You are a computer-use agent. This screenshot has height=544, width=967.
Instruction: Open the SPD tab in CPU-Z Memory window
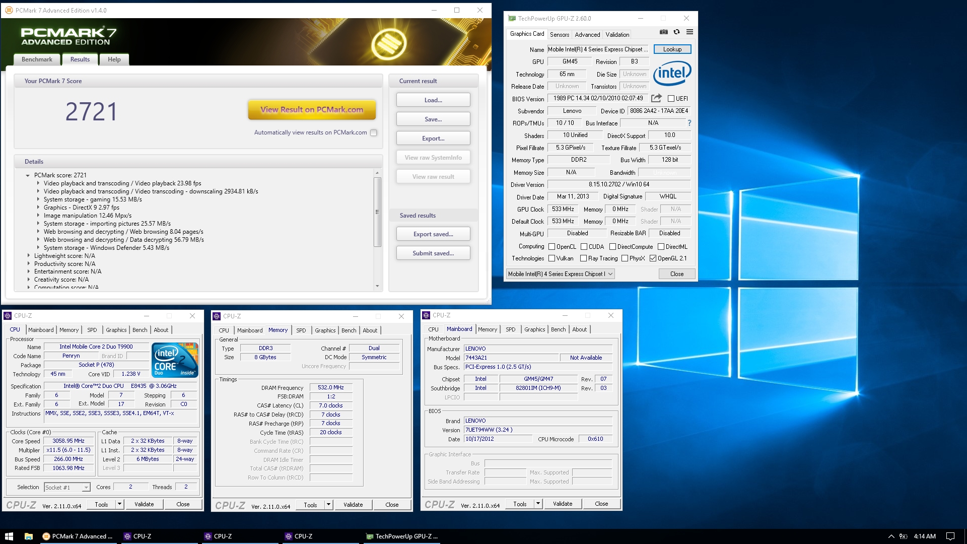pos(301,330)
